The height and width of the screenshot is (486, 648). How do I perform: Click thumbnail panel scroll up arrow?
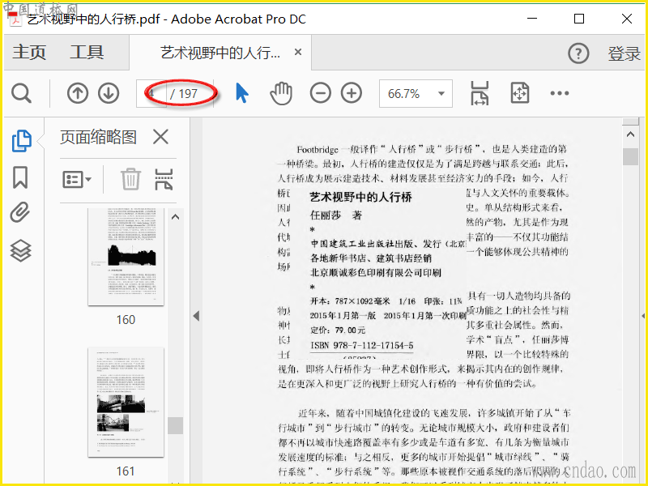point(175,216)
